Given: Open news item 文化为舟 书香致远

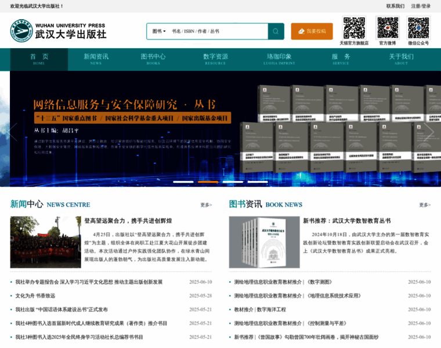Looking at the screenshot, I should (35, 296).
